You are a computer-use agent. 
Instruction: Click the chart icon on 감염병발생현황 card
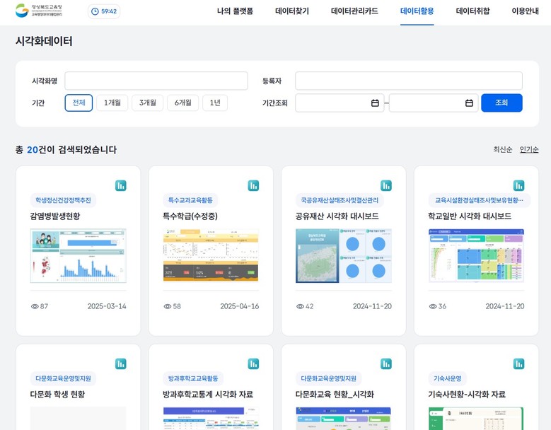click(x=120, y=185)
